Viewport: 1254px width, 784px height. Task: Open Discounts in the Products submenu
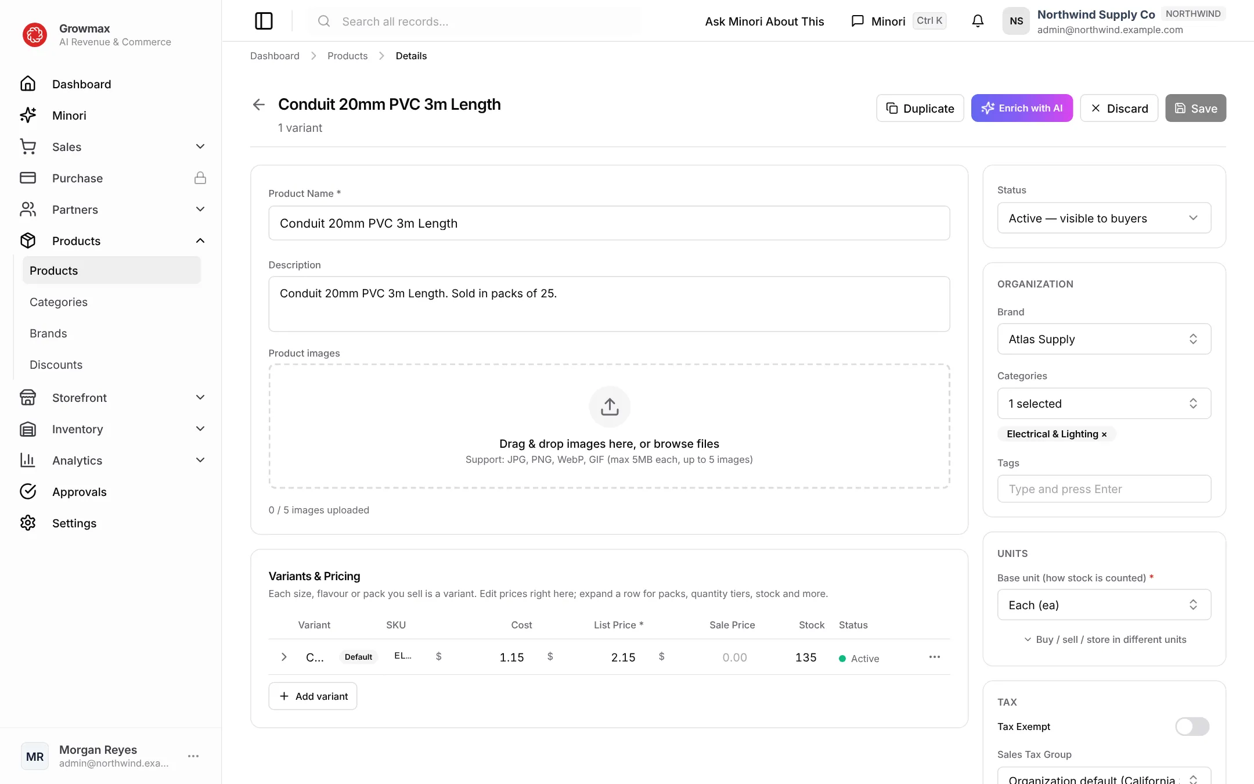coord(111,365)
